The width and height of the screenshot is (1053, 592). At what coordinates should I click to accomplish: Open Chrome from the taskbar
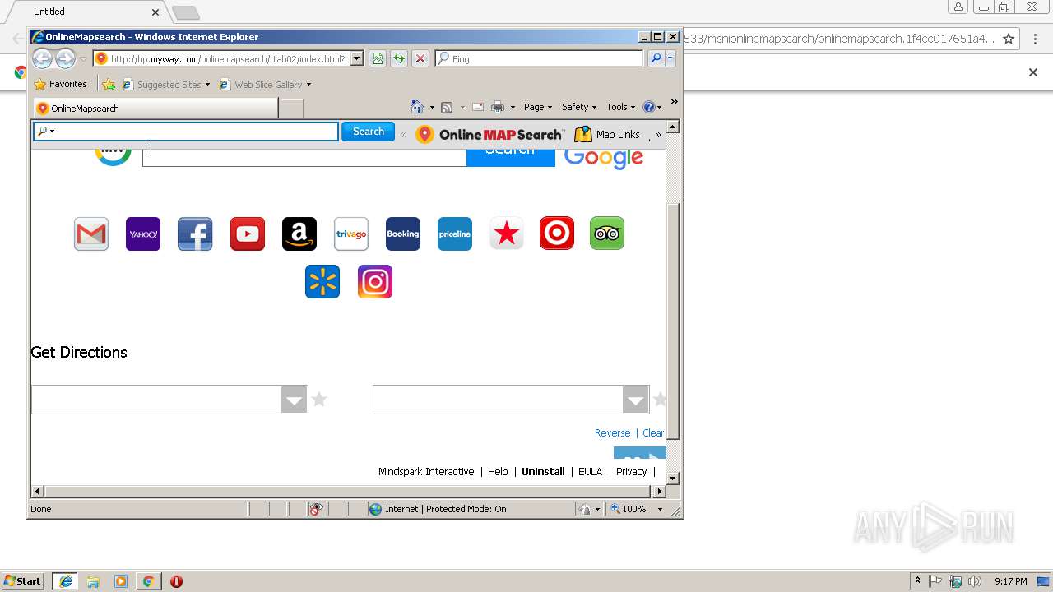pos(148,581)
